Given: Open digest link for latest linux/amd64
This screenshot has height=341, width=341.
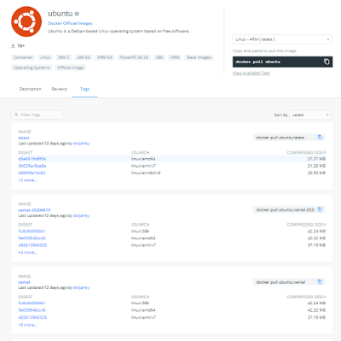Looking at the screenshot, I should [x=32, y=159].
